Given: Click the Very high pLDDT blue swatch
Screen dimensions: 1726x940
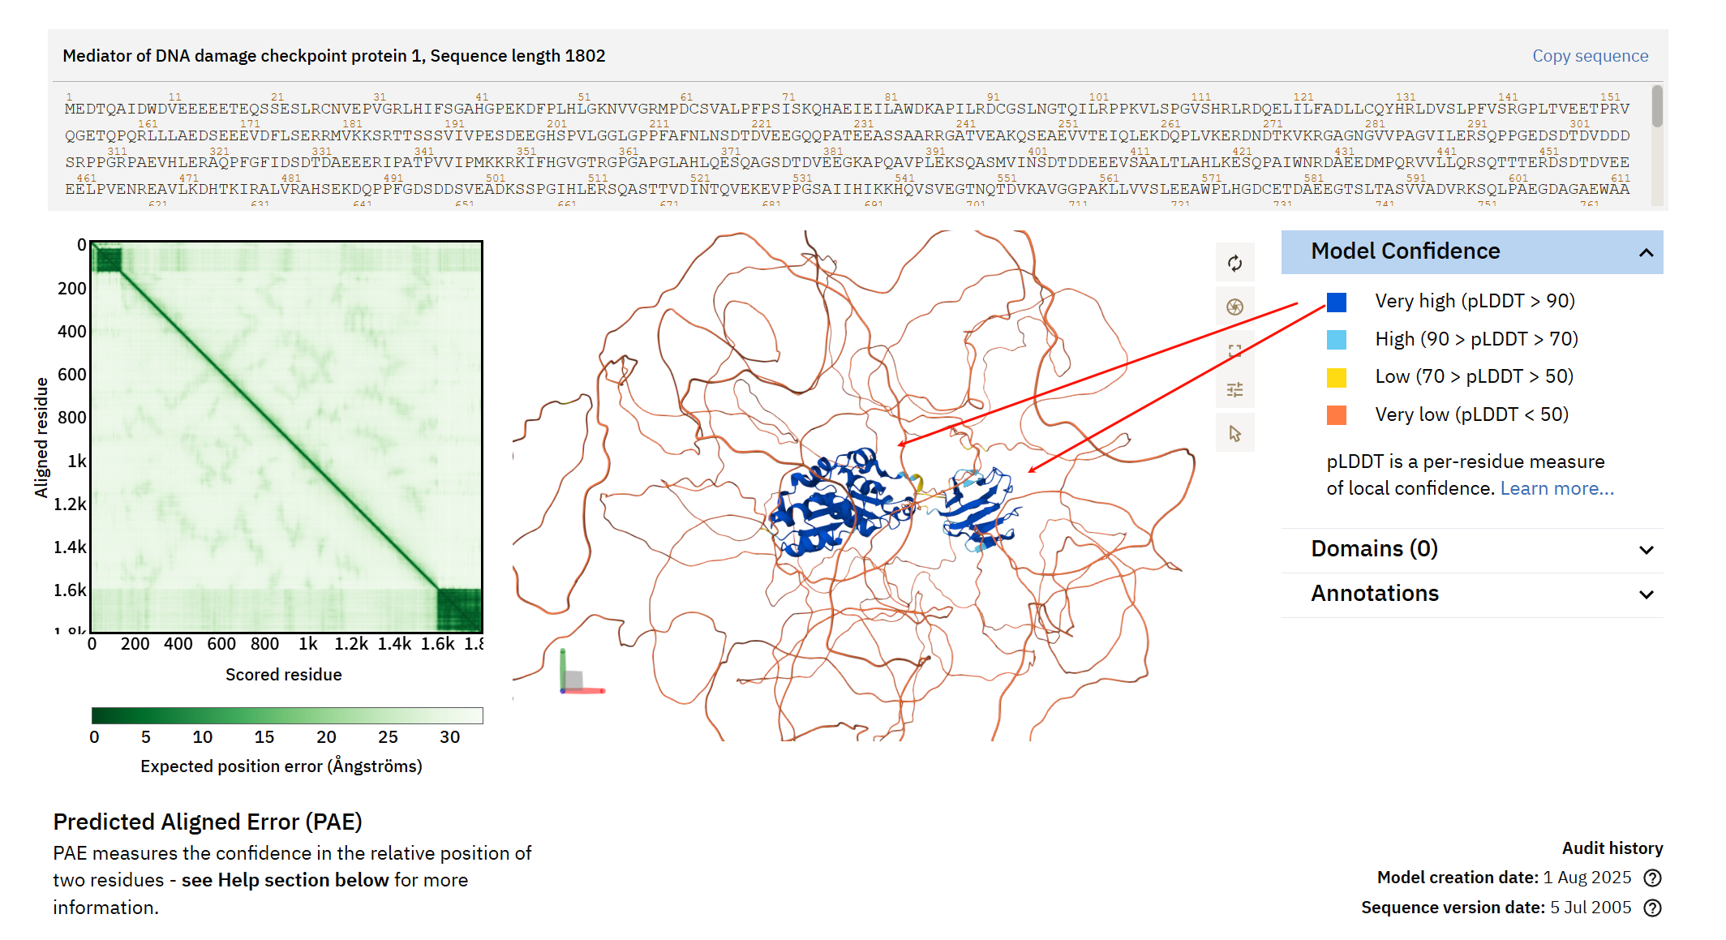Looking at the screenshot, I should 1337,302.
